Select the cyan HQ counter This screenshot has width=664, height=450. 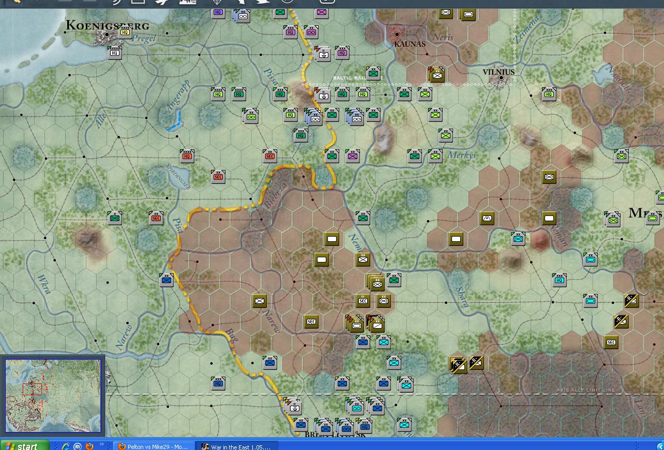560,280
